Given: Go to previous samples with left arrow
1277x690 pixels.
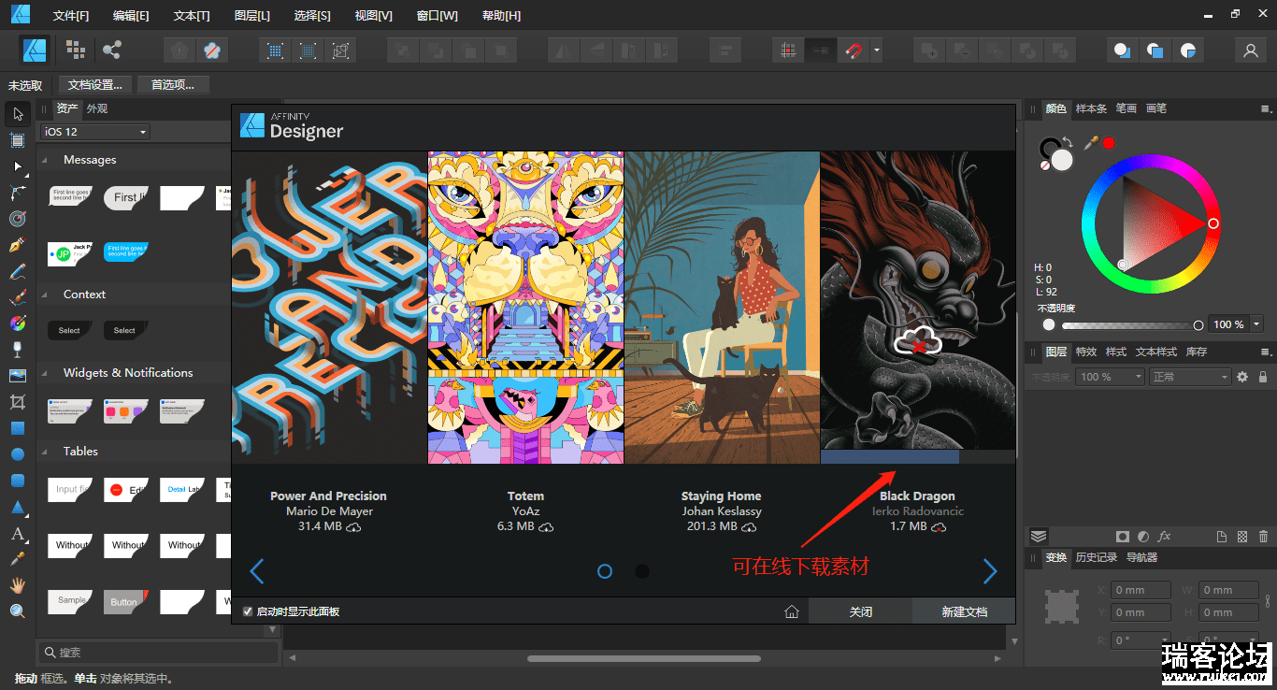Looking at the screenshot, I should point(257,570).
